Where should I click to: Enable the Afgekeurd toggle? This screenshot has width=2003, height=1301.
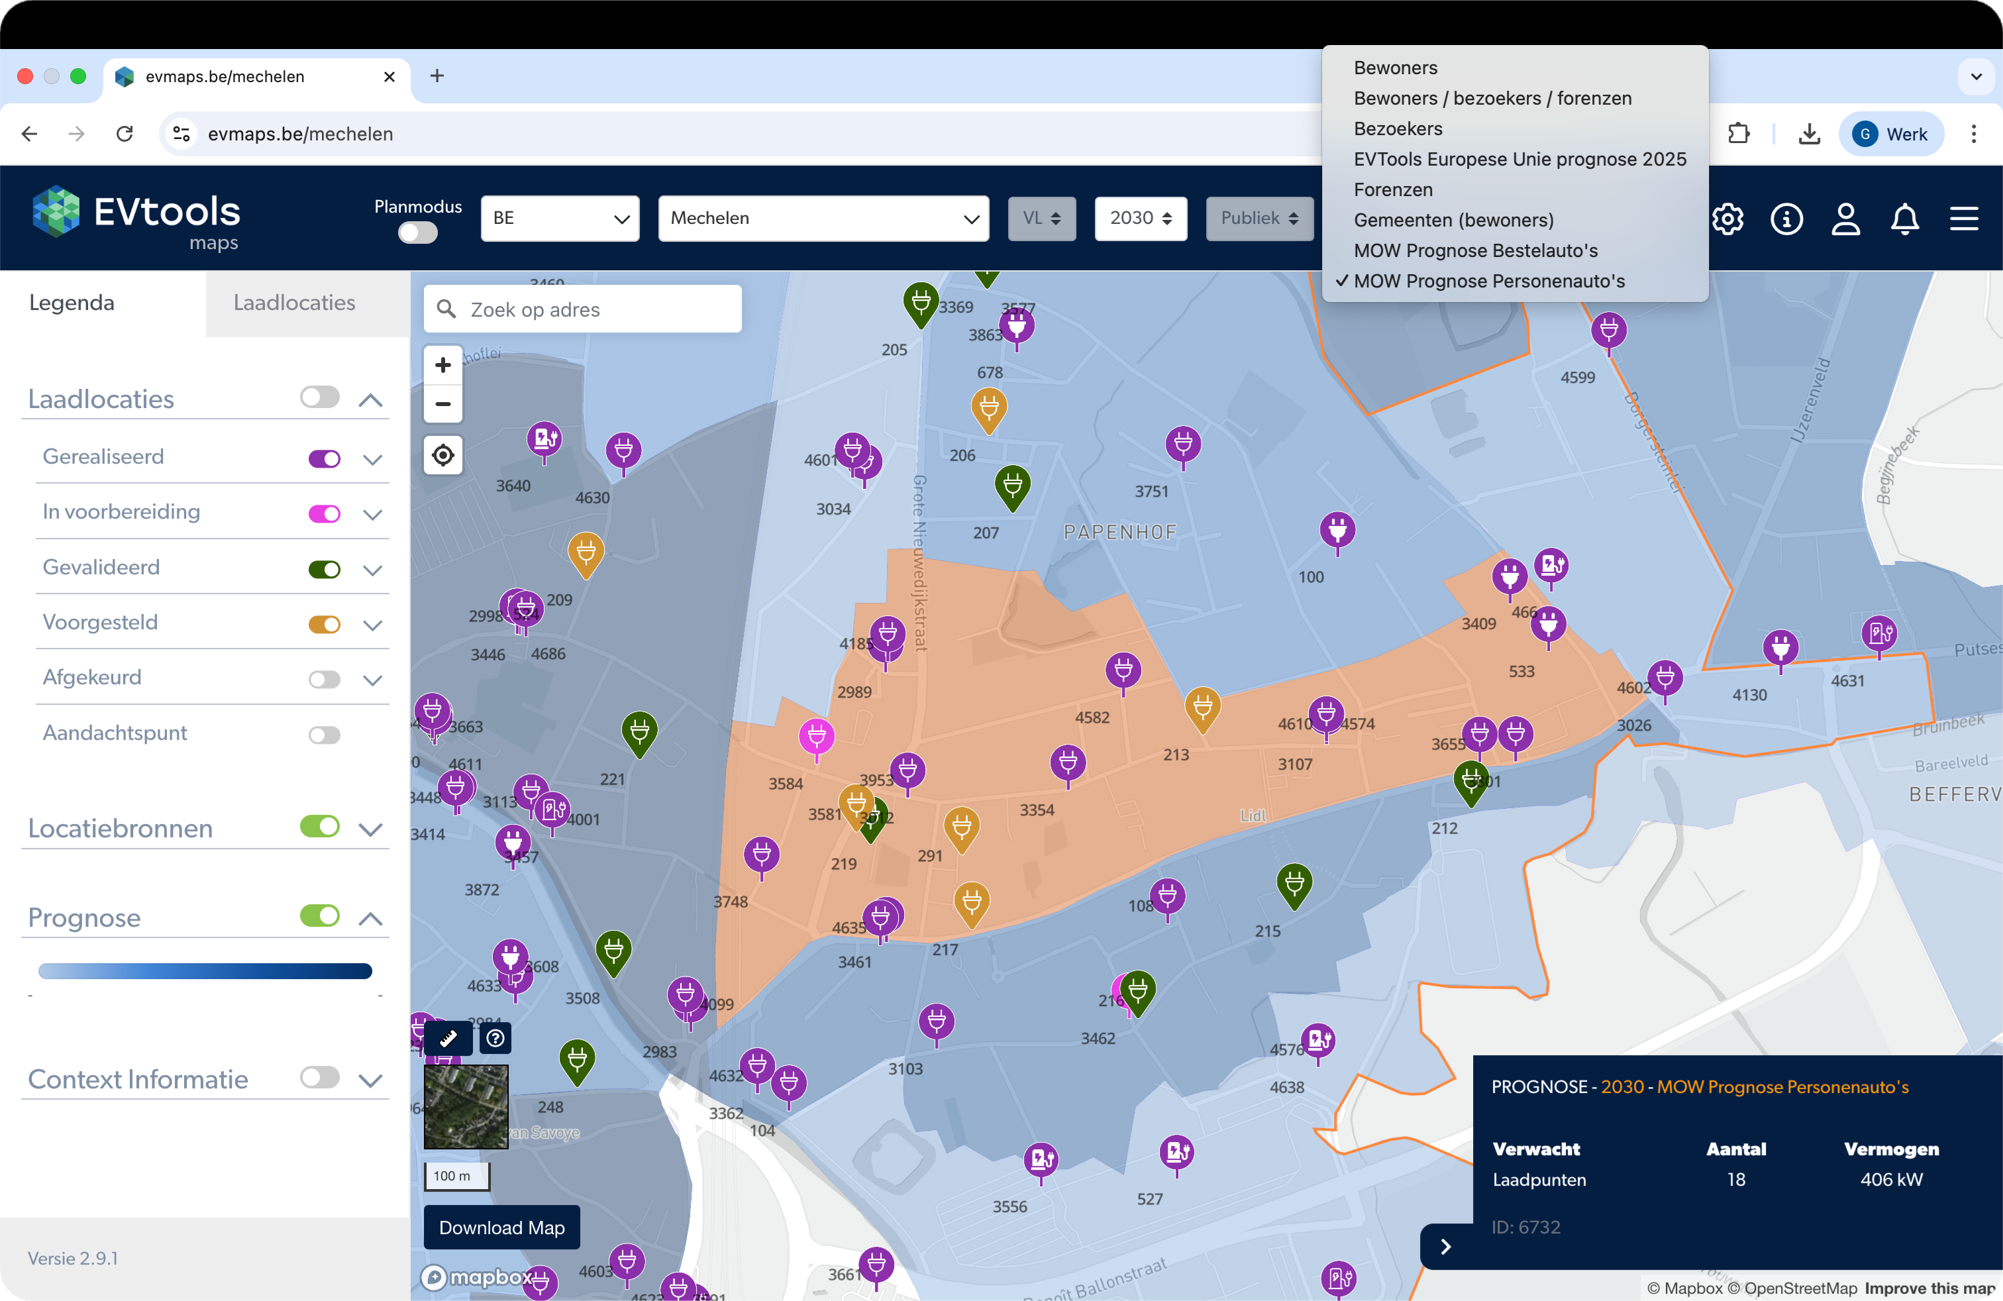coord(324,680)
